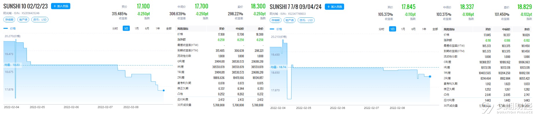Click the 存续期 tag under SUNSHI 10
The image size is (534, 115).
click(9, 20)
